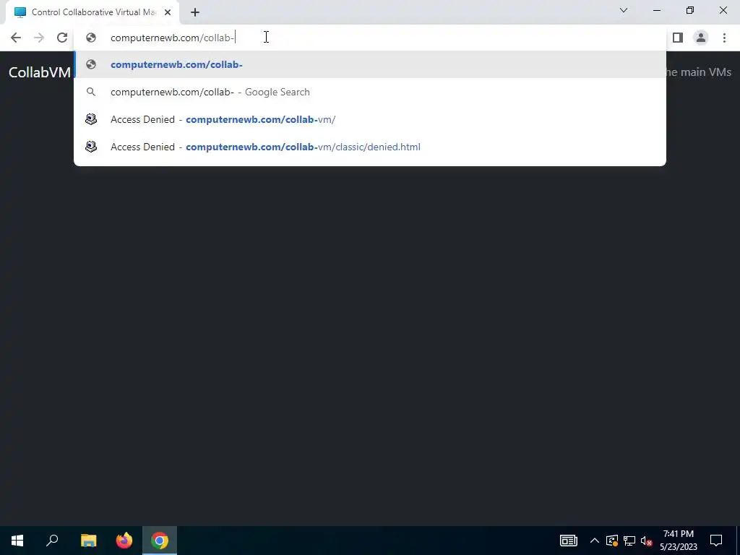
Task: Show hidden system tray icons
Action: (x=595, y=541)
